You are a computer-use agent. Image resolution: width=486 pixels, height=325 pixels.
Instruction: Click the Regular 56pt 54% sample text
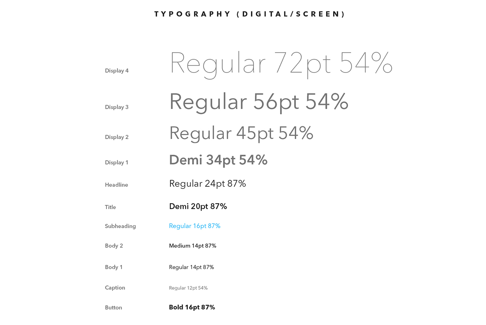pos(259,102)
